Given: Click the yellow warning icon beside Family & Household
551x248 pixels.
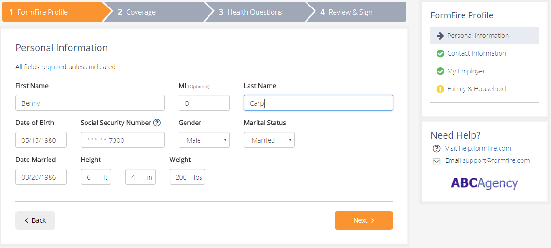Looking at the screenshot, I should click(440, 89).
